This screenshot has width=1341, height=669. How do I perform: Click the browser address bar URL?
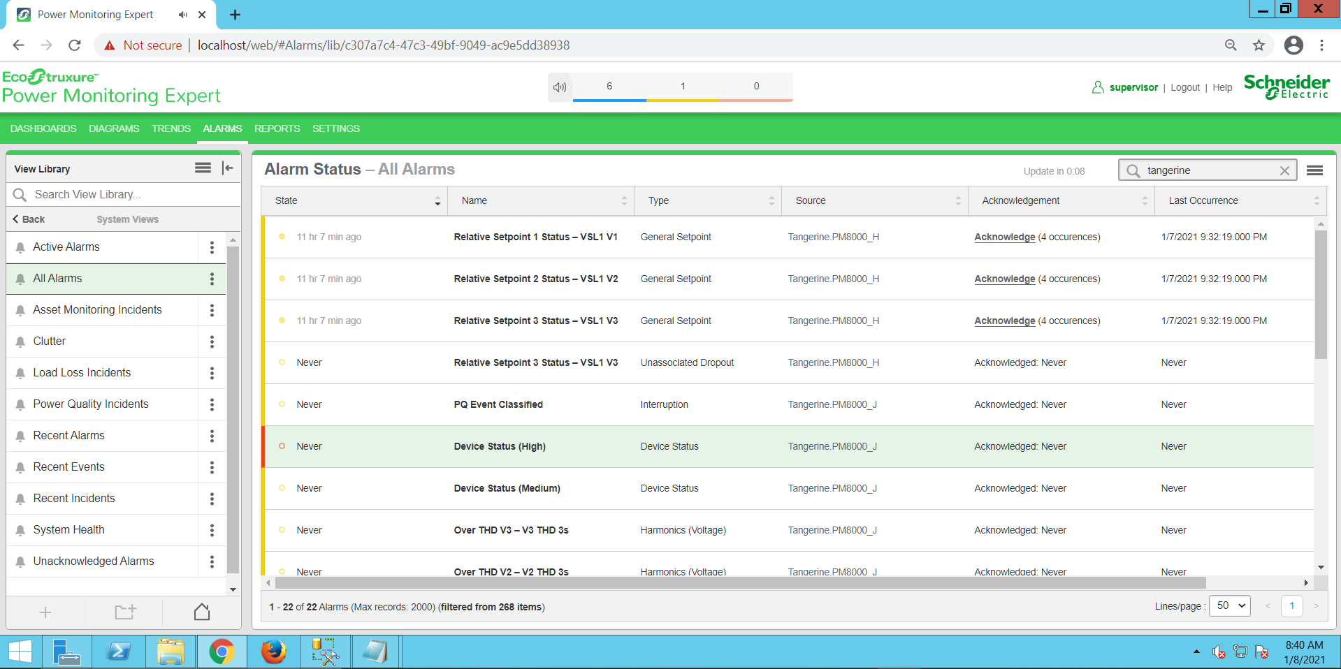384,45
